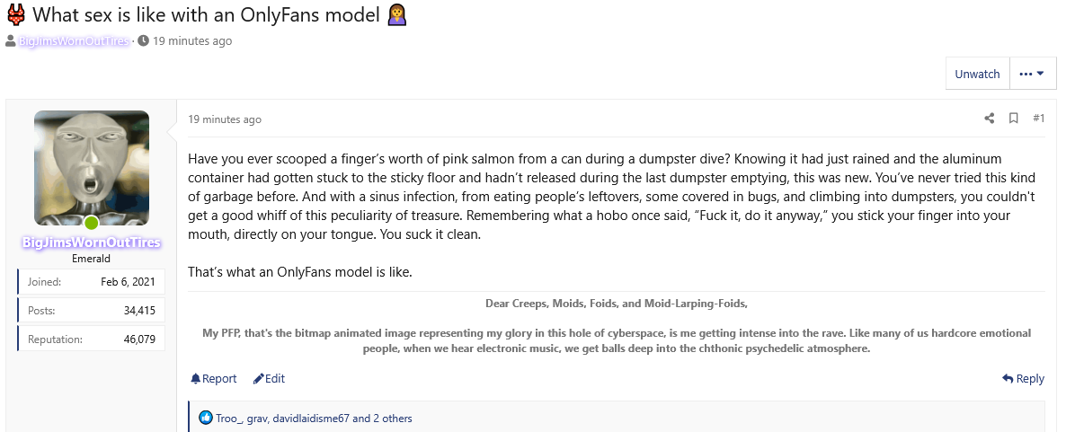Image resolution: width=1066 pixels, height=432 pixels.
Task: Toggle the Unwatch thread button
Action: coord(977,75)
